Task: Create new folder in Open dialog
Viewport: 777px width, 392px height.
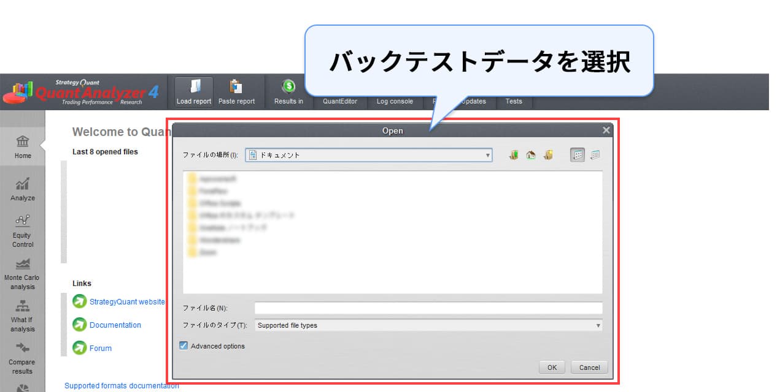Action: point(548,156)
